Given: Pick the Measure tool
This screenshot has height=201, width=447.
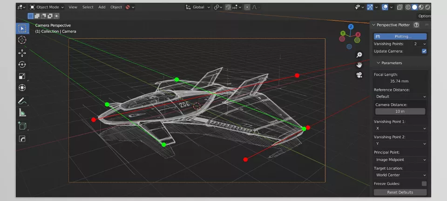Looking at the screenshot, I should pos(22,113).
